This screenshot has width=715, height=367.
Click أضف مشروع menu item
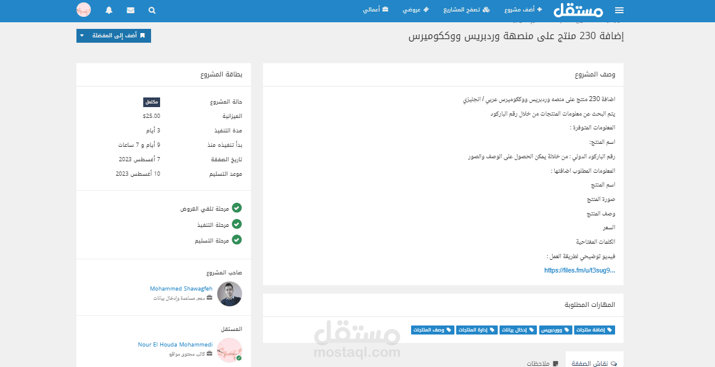tap(524, 10)
